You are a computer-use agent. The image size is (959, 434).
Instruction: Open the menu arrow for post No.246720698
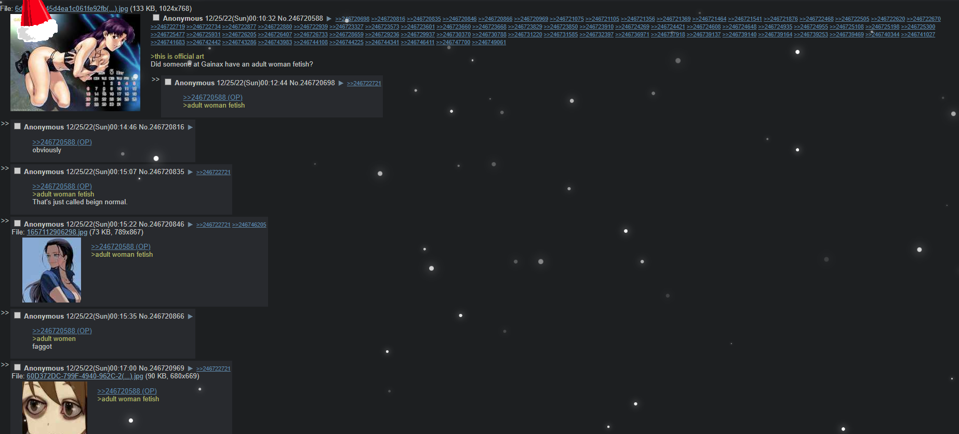[341, 83]
